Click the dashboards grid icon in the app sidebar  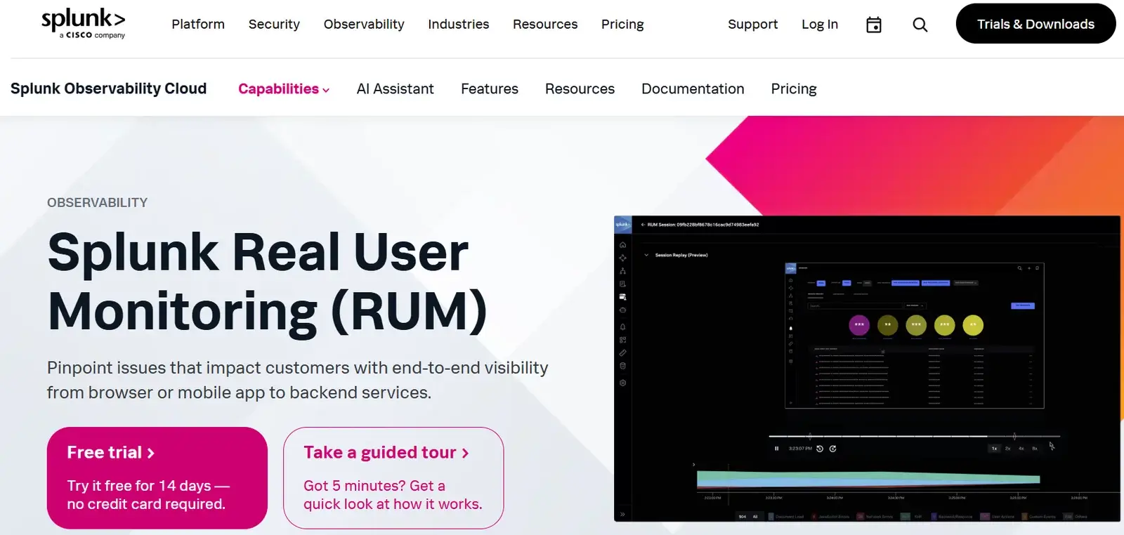622,340
